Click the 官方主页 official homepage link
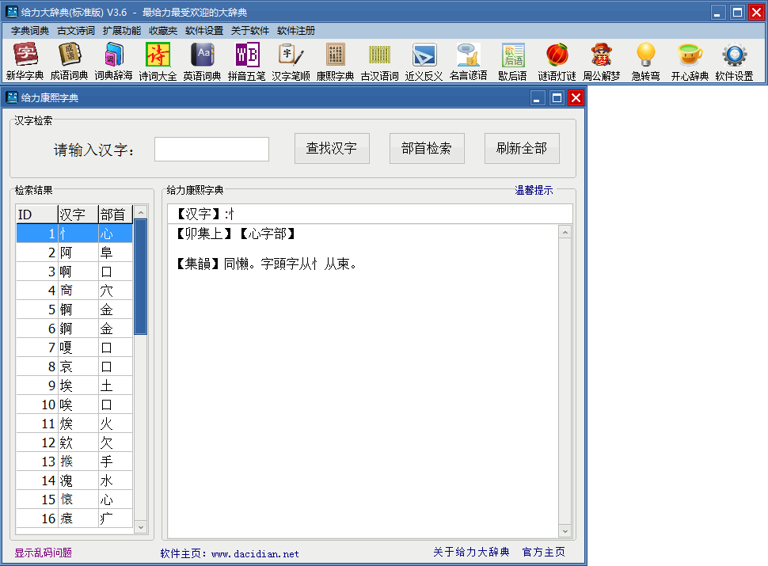The width and height of the screenshot is (768, 566). [543, 552]
